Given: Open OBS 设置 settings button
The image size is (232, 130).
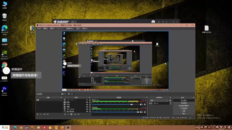Looking at the screenshot, I should (184, 111).
